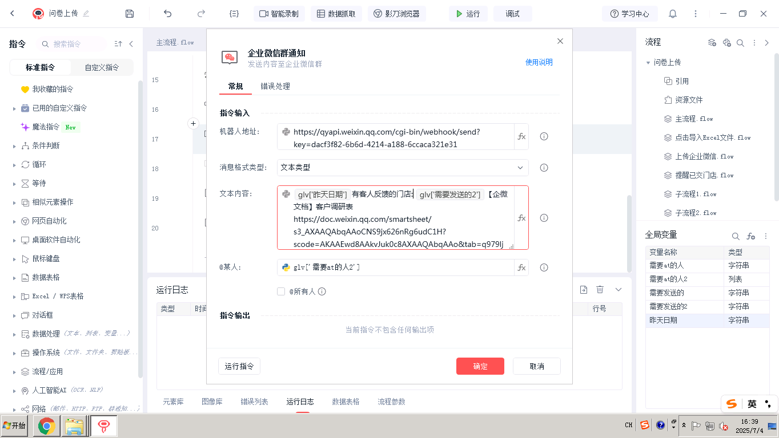Screen dimensions: 779x438
Task: Open the 数据表格 bottom tab
Action: click(x=346, y=401)
